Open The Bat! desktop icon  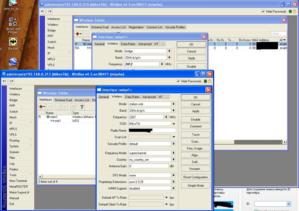[x=13, y=44]
